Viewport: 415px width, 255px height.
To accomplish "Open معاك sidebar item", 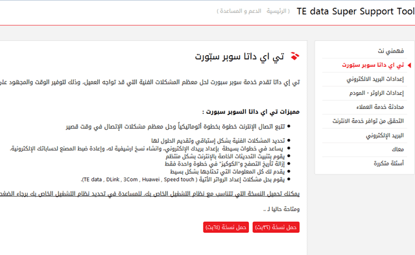I will point(397,149).
